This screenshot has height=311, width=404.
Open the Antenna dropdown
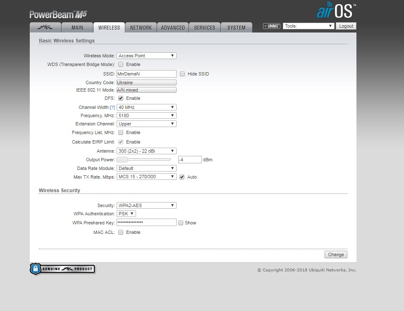(x=146, y=151)
